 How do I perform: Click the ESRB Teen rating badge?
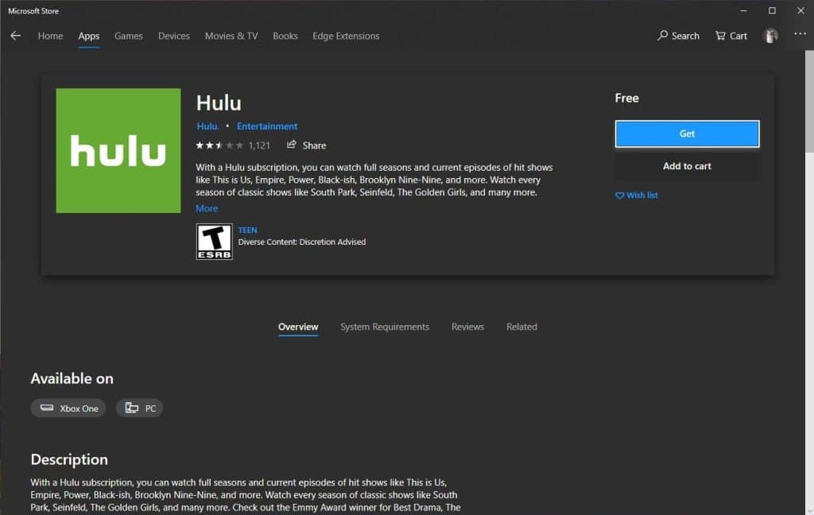214,242
